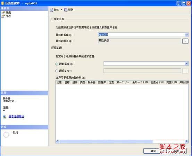
Task: Select the 选项 page in the left pane
Action: (8, 16)
